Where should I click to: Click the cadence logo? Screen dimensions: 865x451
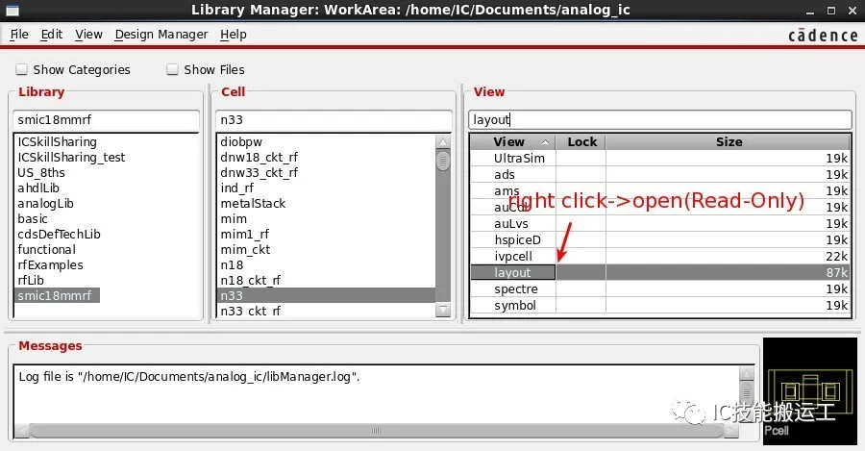click(x=823, y=36)
